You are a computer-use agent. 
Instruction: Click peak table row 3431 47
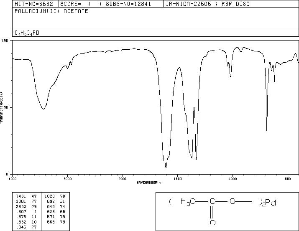(26, 196)
